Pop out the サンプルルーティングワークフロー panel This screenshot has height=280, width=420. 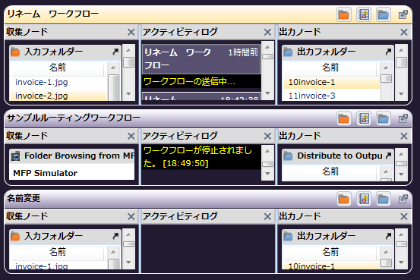coord(403,118)
